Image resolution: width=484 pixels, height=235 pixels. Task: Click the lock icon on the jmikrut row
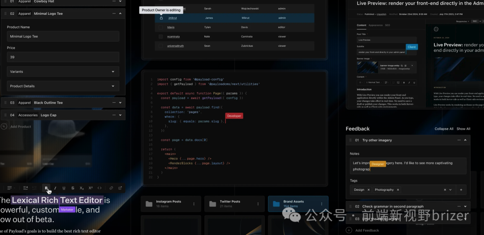[161, 18]
